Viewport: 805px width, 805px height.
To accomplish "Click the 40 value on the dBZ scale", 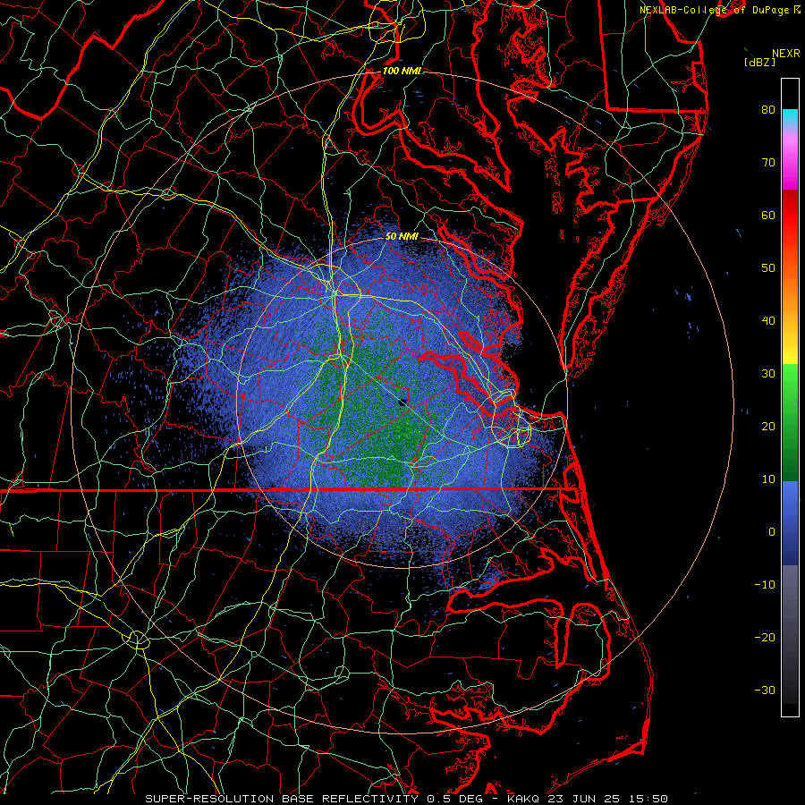I will (x=768, y=321).
